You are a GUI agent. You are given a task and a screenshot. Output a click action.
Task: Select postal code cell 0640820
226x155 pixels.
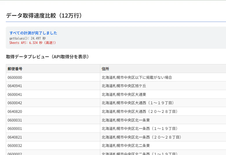pyautogui.click(x=53, y=111)
